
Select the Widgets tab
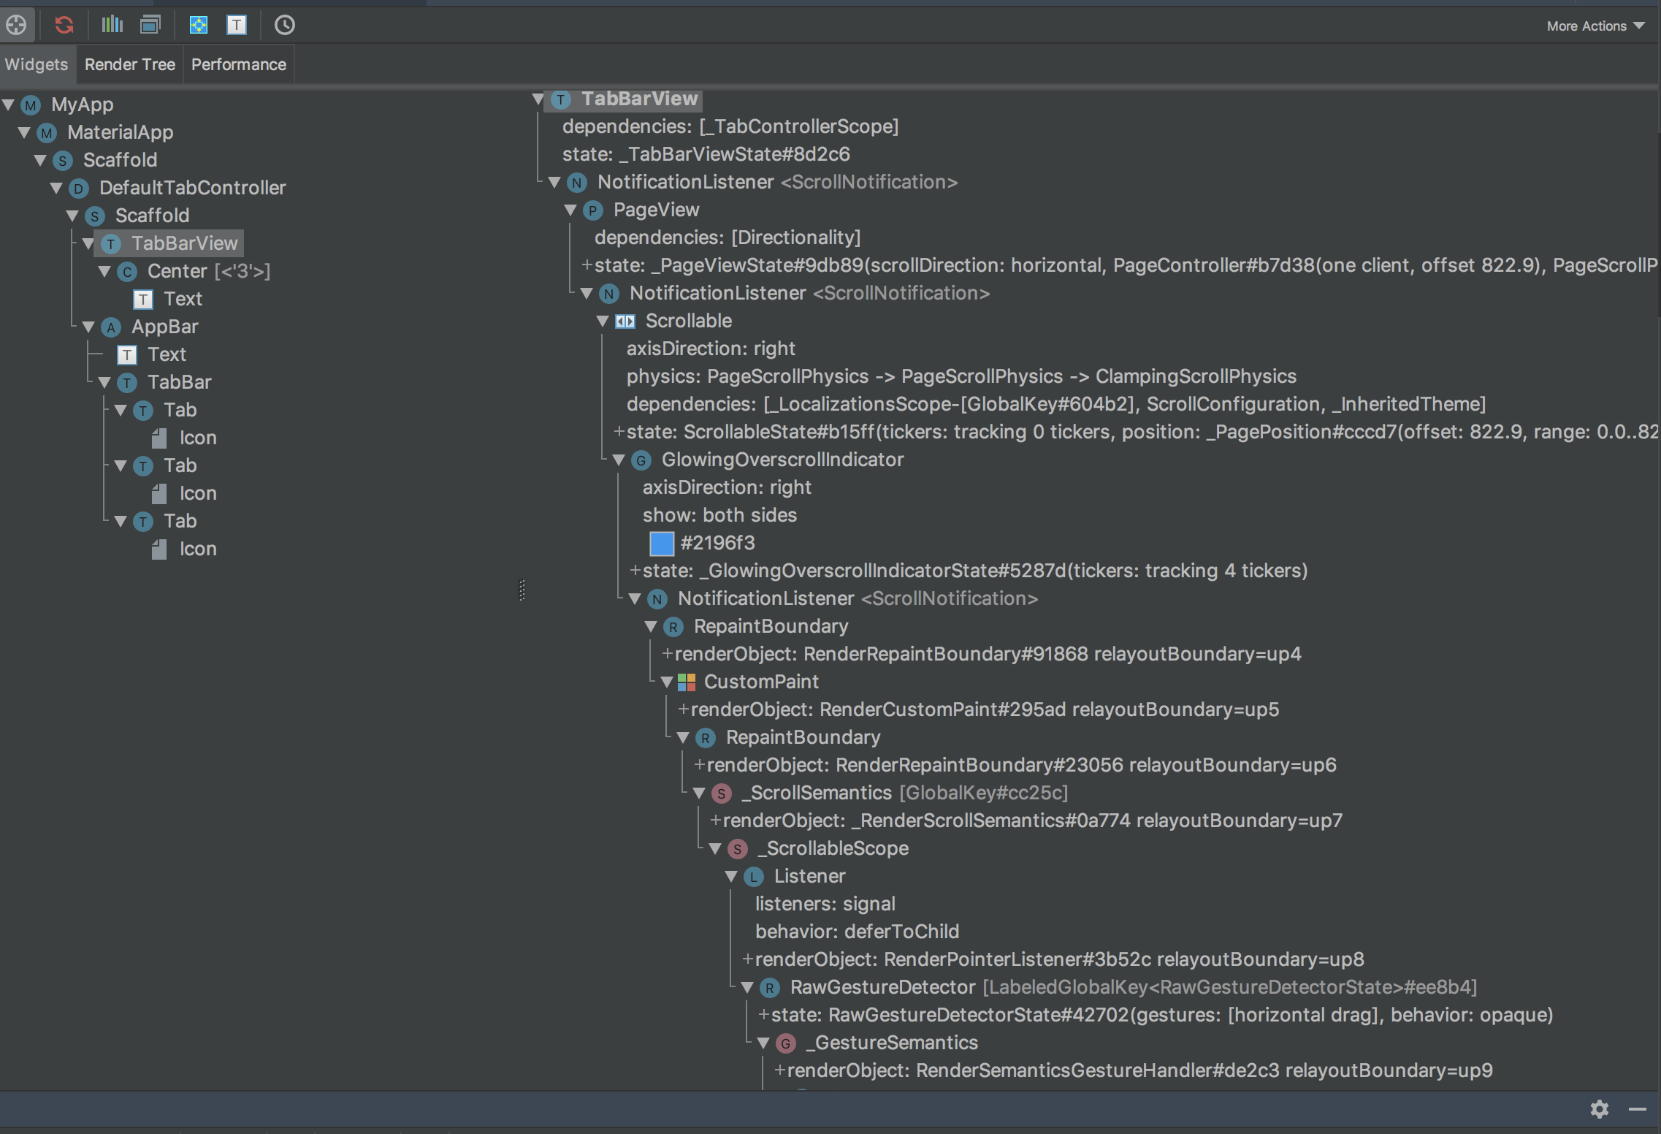tap(37, 64)
